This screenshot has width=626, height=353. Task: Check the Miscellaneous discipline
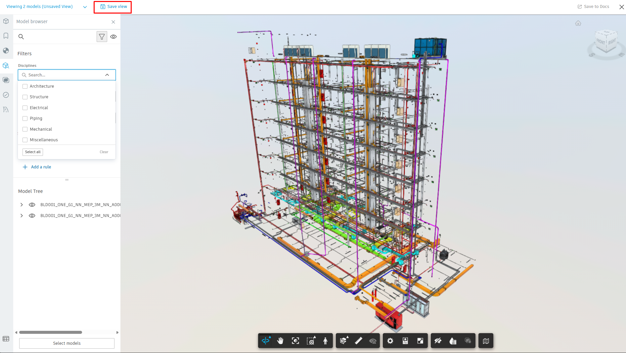(x=25, y=140)
